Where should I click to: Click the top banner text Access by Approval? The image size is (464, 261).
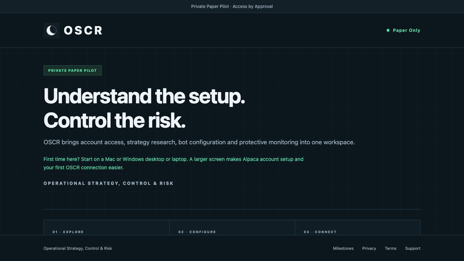coord(253,7)
